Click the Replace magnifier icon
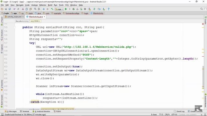Image resolution: width=207 pixels, height=116 pixels. click(39, 9)
